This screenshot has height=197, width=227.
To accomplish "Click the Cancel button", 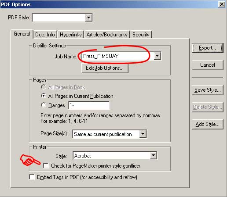I will [x=208, y=65].
